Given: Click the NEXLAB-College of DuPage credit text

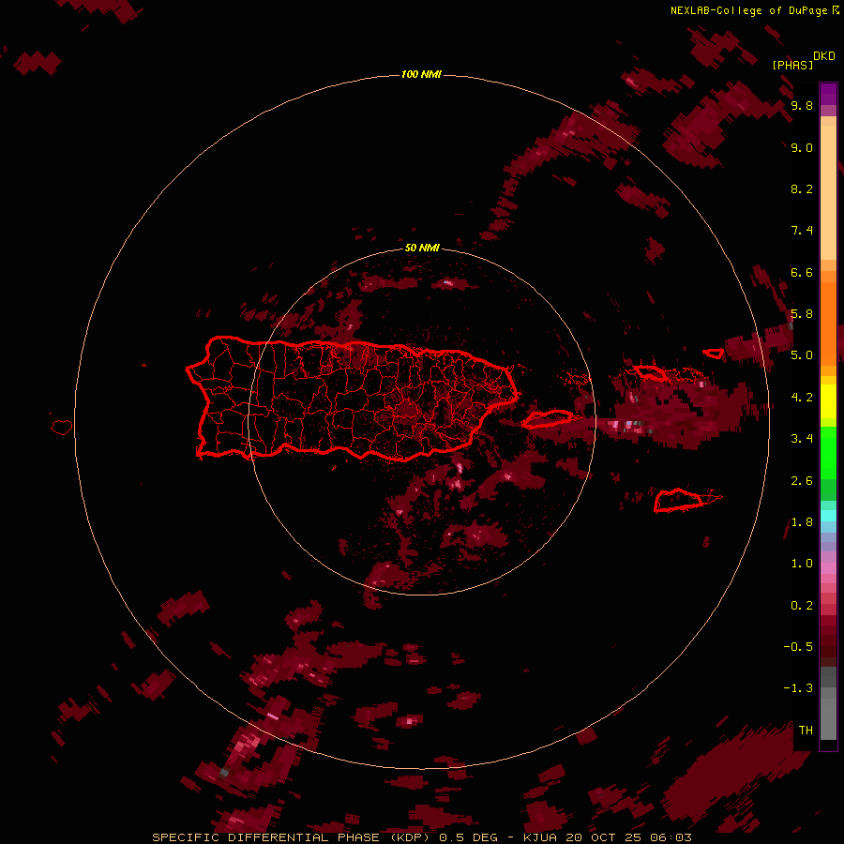Looking at the screenshot, I should 748,10.
